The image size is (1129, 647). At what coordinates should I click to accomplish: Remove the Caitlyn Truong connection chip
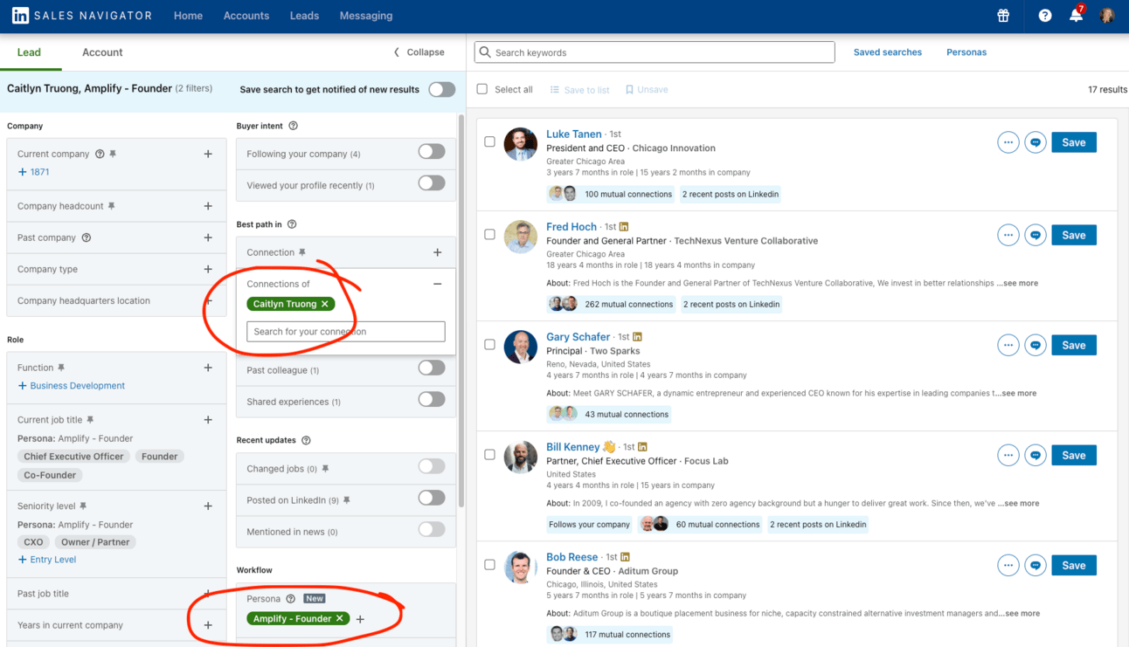pyautogui.click(x=325, y=304)
